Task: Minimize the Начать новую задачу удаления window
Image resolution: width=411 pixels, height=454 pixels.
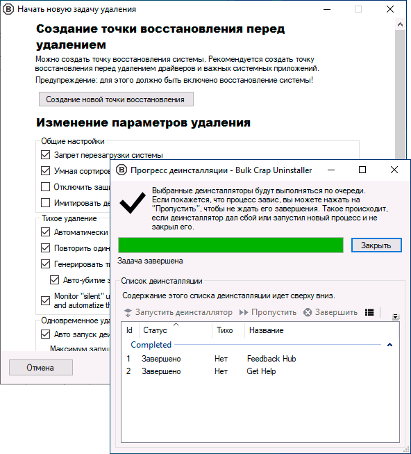Action: [x=327, y=9]
